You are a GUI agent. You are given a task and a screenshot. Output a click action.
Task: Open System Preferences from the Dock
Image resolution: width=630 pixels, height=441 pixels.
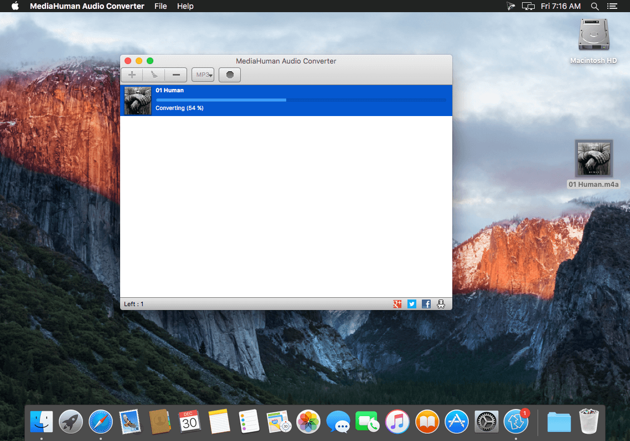coord(486,422)
